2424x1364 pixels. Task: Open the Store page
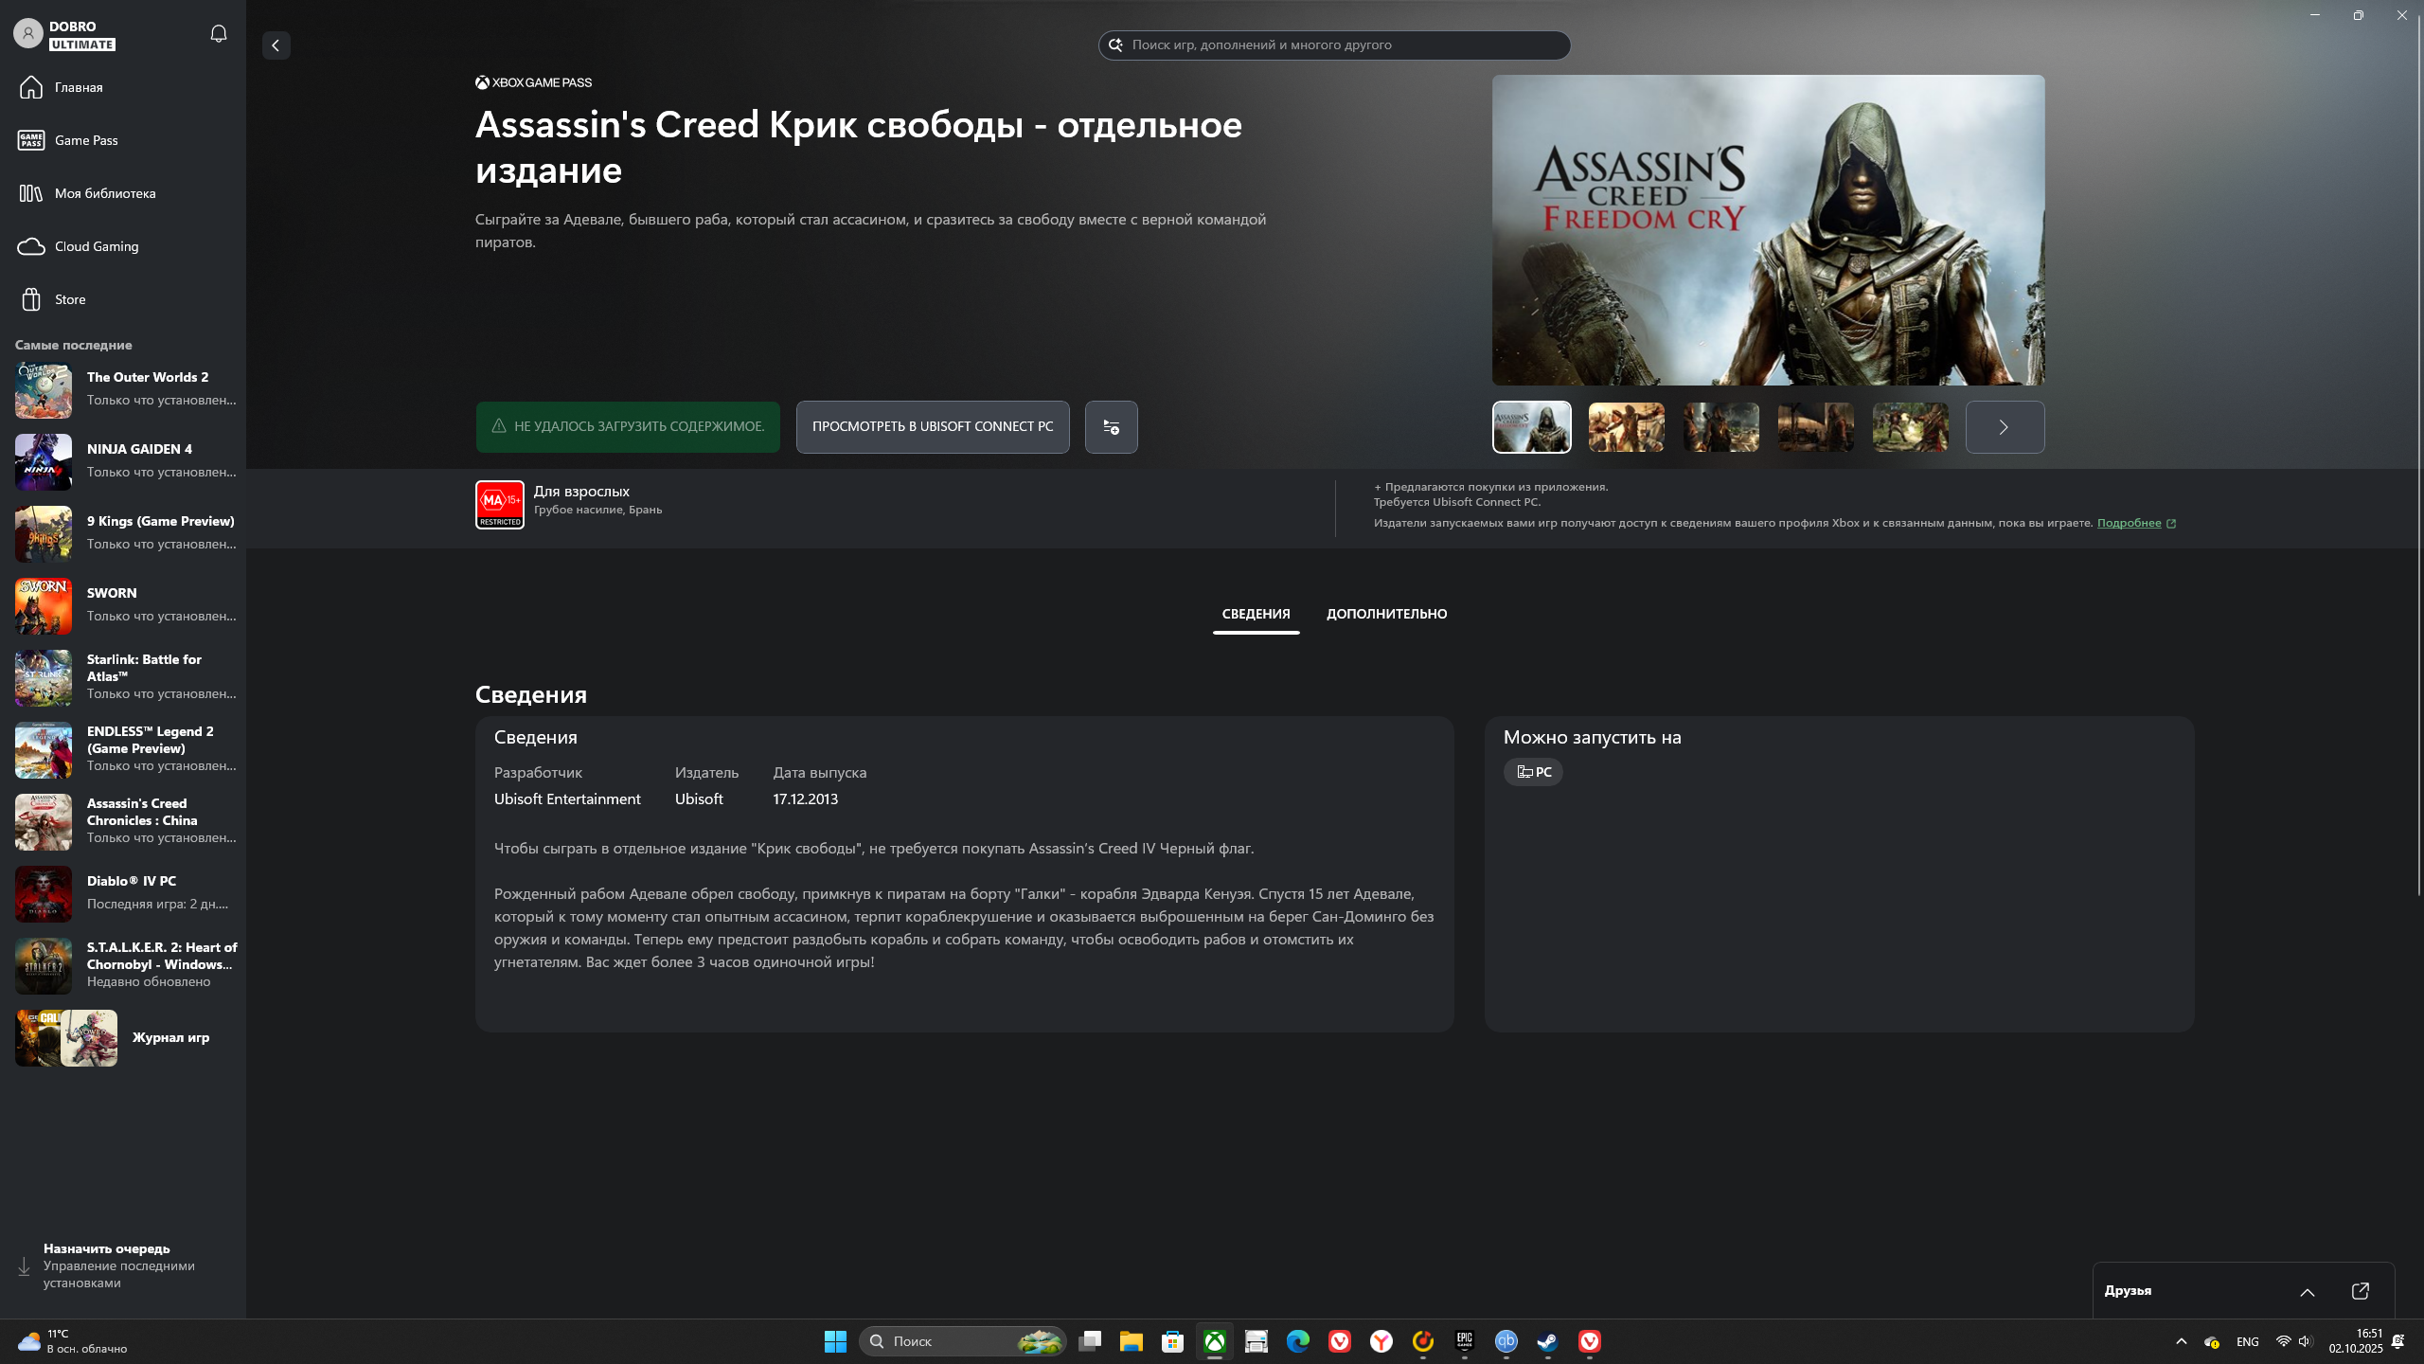pos(69,299)
